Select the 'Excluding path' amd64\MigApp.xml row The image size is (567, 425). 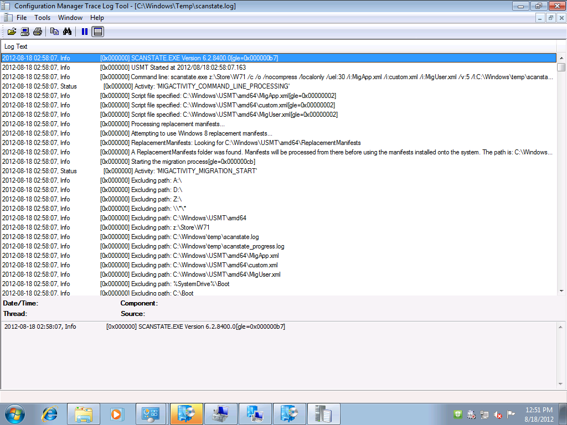coord(279,255)
